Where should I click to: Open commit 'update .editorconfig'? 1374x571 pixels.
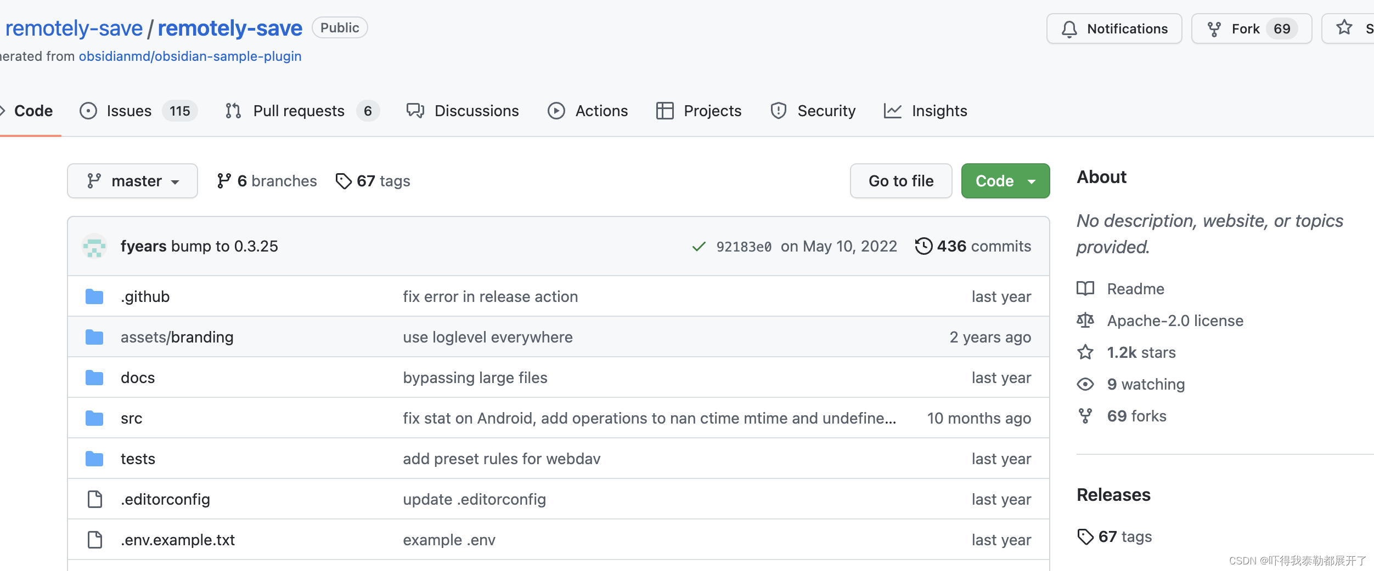point(474,499)
